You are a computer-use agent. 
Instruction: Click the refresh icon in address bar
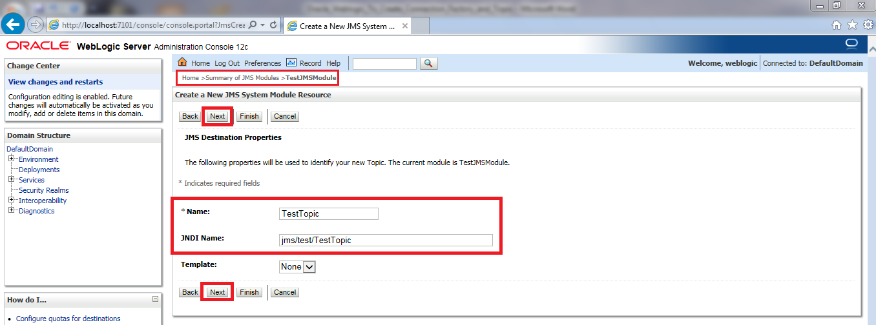click(274, 25)
